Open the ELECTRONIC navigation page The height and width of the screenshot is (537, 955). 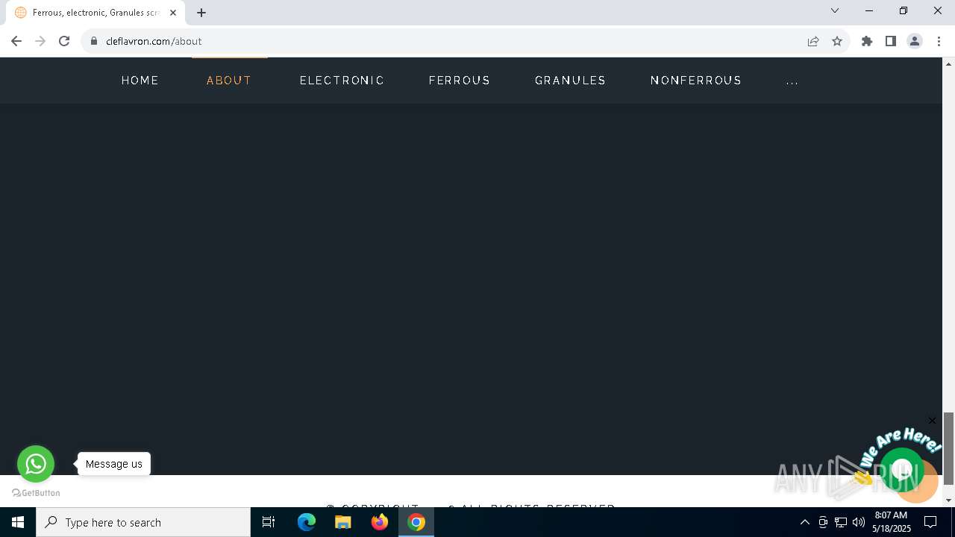tap(342, 81)
